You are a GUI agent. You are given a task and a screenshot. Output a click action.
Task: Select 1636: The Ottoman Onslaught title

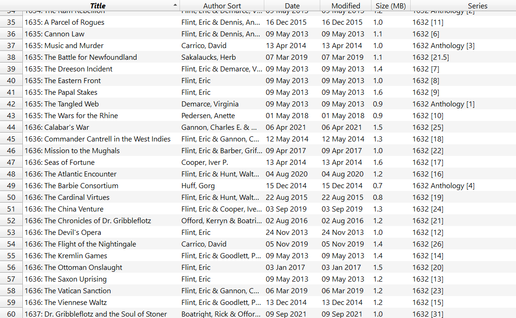[73, 268]
